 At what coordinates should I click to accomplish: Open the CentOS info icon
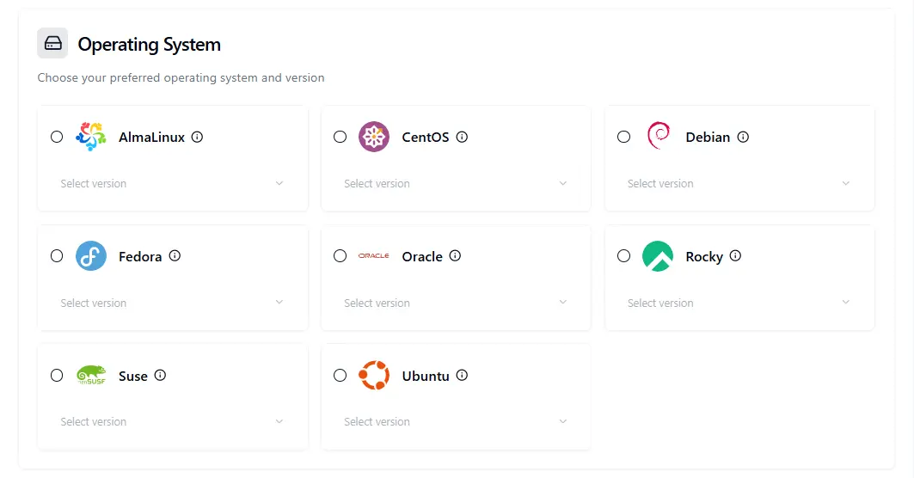click(x=462, y=137)
